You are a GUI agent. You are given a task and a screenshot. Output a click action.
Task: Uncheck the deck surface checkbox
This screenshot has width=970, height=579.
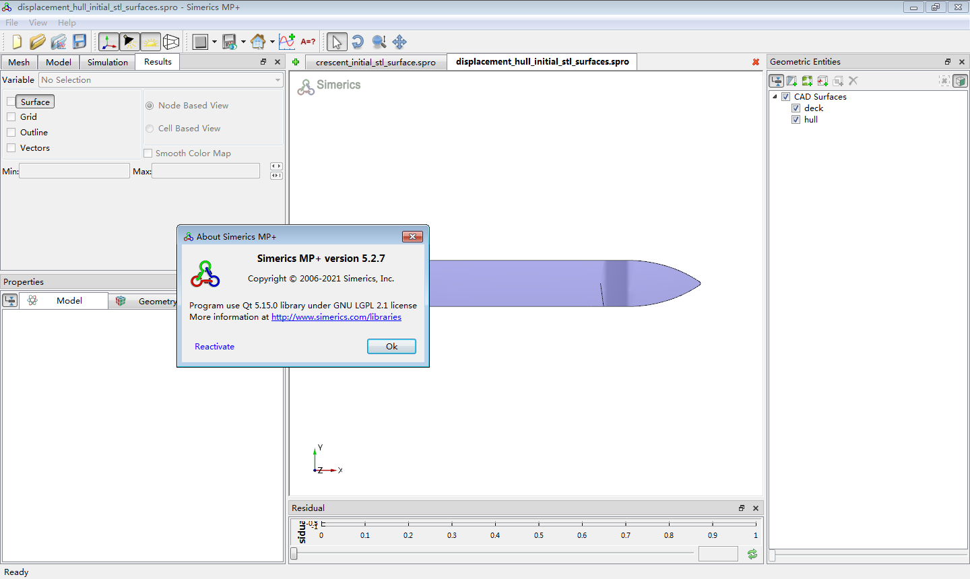coord(796,108)
